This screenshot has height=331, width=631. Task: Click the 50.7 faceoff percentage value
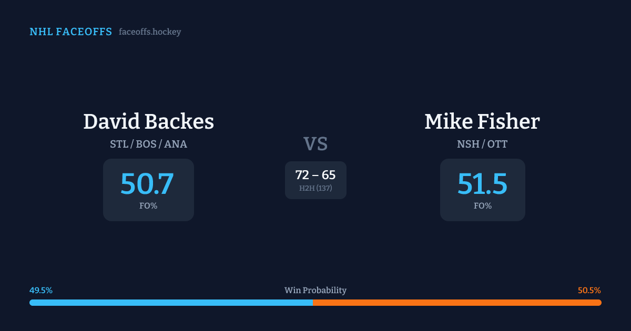tap(147, 184)
